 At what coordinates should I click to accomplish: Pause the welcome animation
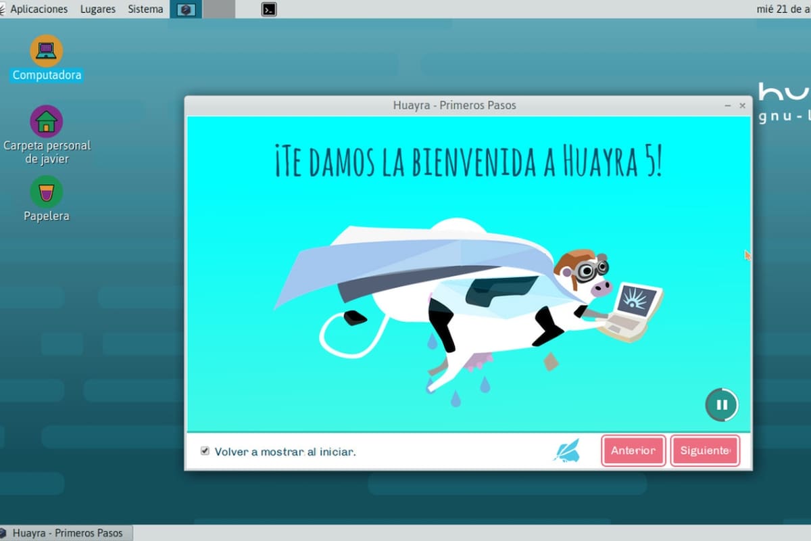point(722,404)
